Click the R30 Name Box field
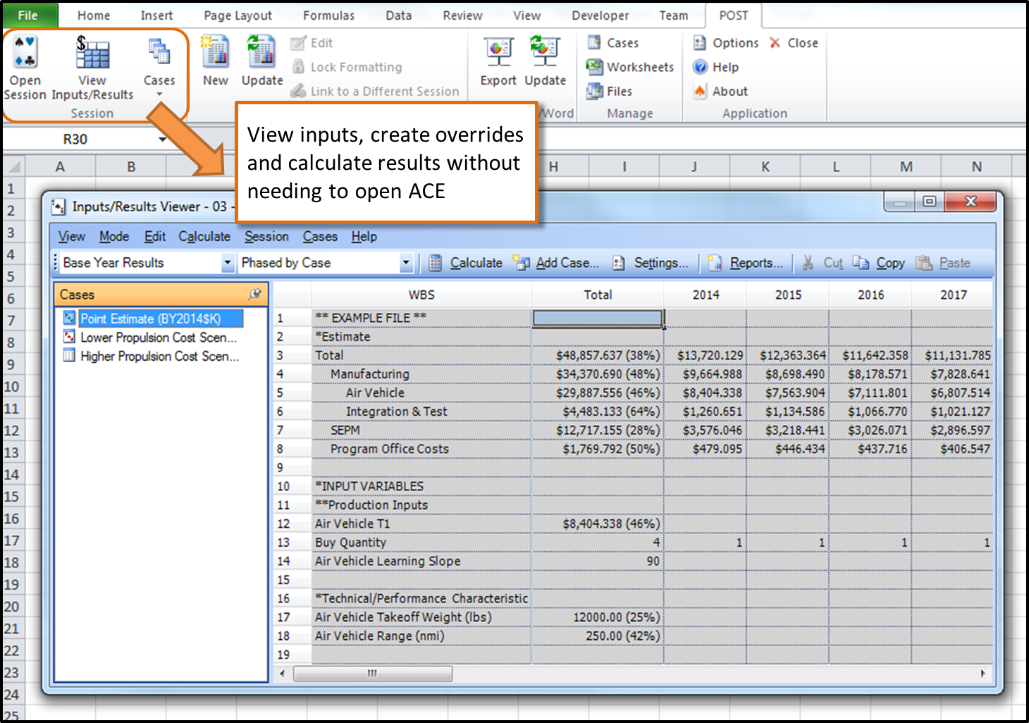Screen dimensions: 1029x723 click(76, 140)
